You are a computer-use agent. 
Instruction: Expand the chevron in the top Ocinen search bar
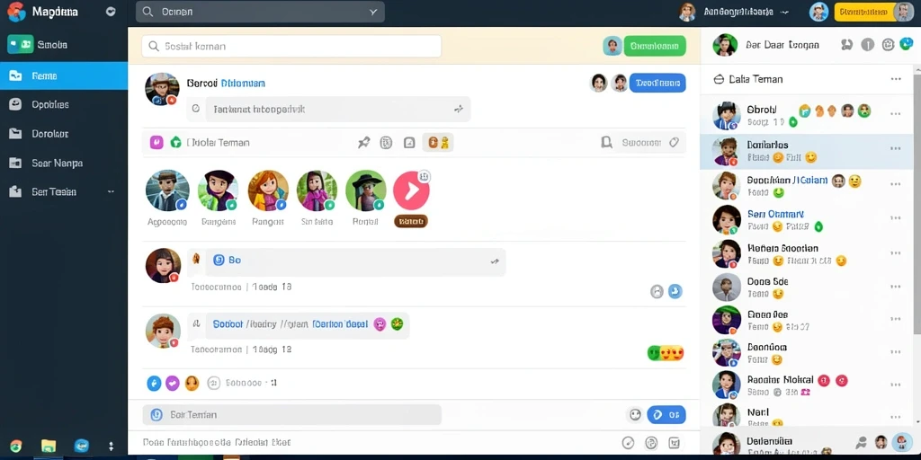(x=373, y=12)
